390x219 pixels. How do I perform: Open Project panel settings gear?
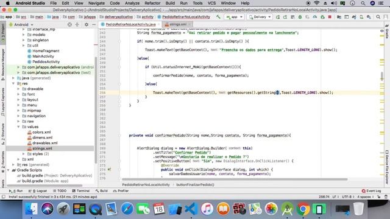(x=87, y=24)
